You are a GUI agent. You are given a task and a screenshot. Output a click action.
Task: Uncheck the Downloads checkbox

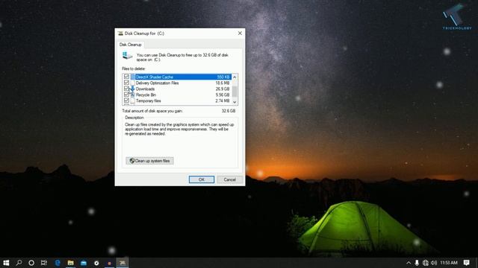126,89
